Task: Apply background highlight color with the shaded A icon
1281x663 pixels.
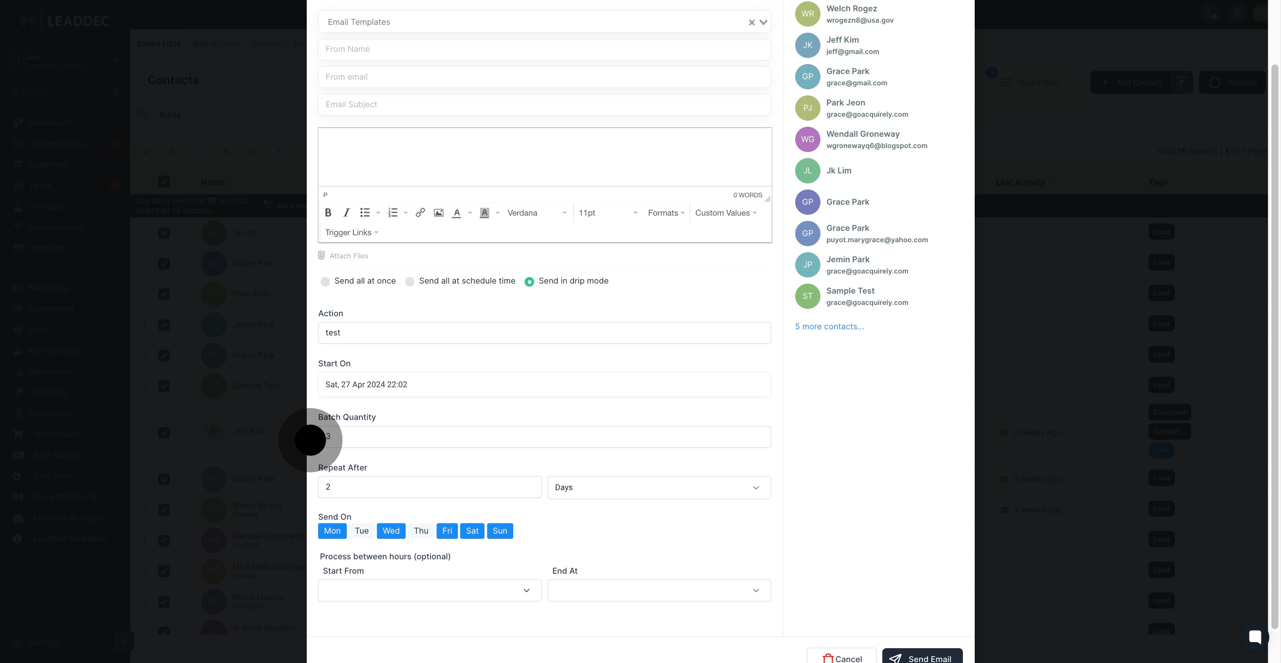Action: point(485,213)
